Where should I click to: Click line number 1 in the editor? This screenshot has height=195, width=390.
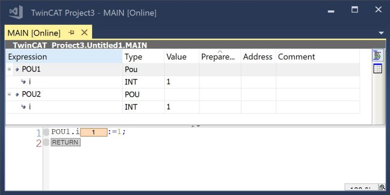[39, 133]
